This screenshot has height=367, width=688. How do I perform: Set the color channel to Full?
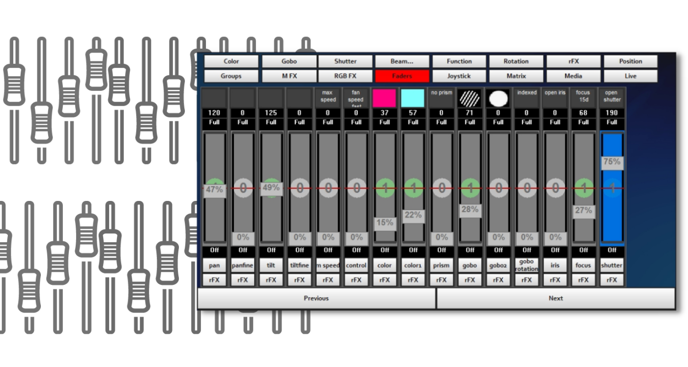click(x=384, y=122)
